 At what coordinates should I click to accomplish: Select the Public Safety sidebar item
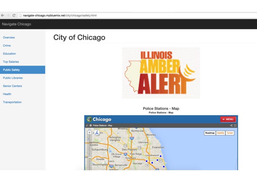23,70
